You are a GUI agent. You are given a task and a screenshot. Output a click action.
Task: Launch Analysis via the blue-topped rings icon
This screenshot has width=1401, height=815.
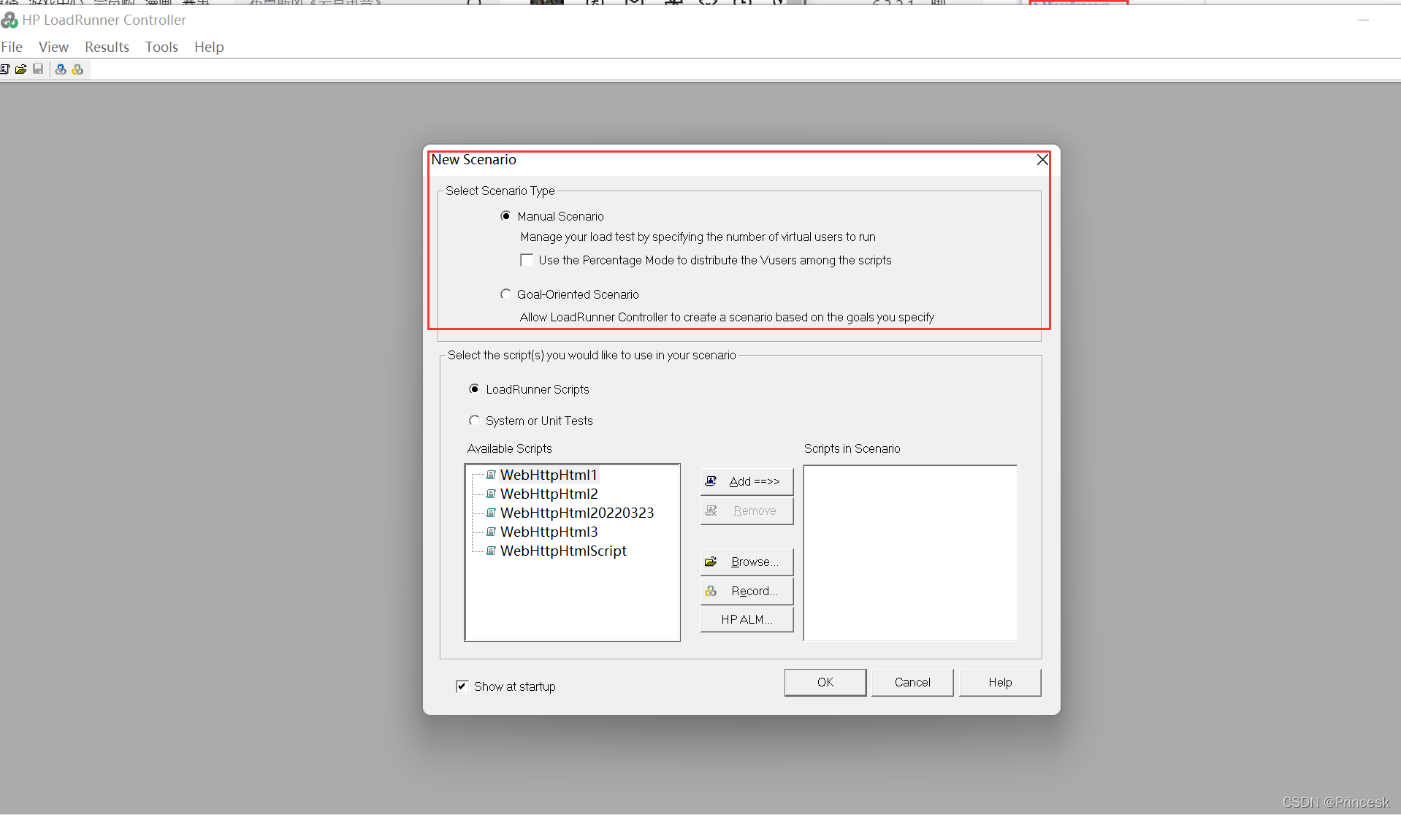[61, 69]
